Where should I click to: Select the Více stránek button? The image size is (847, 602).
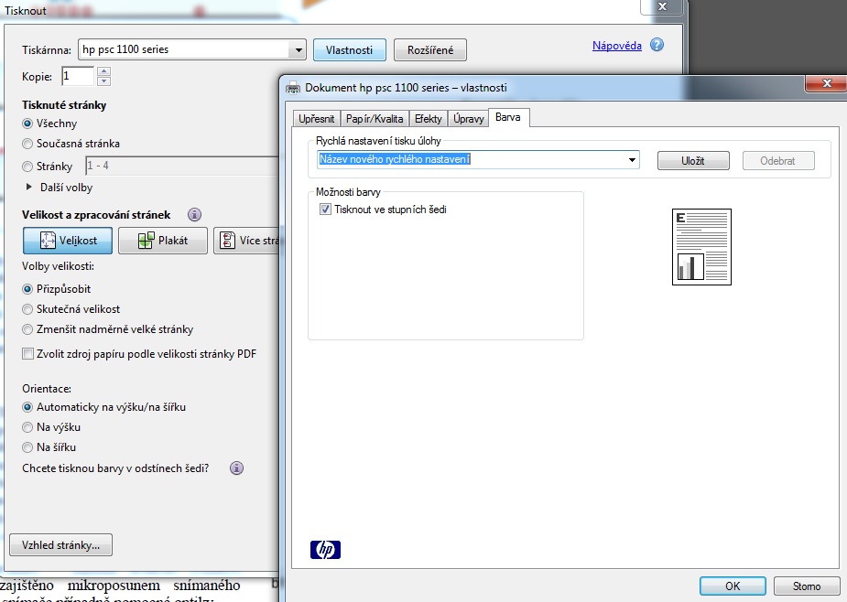247,241
